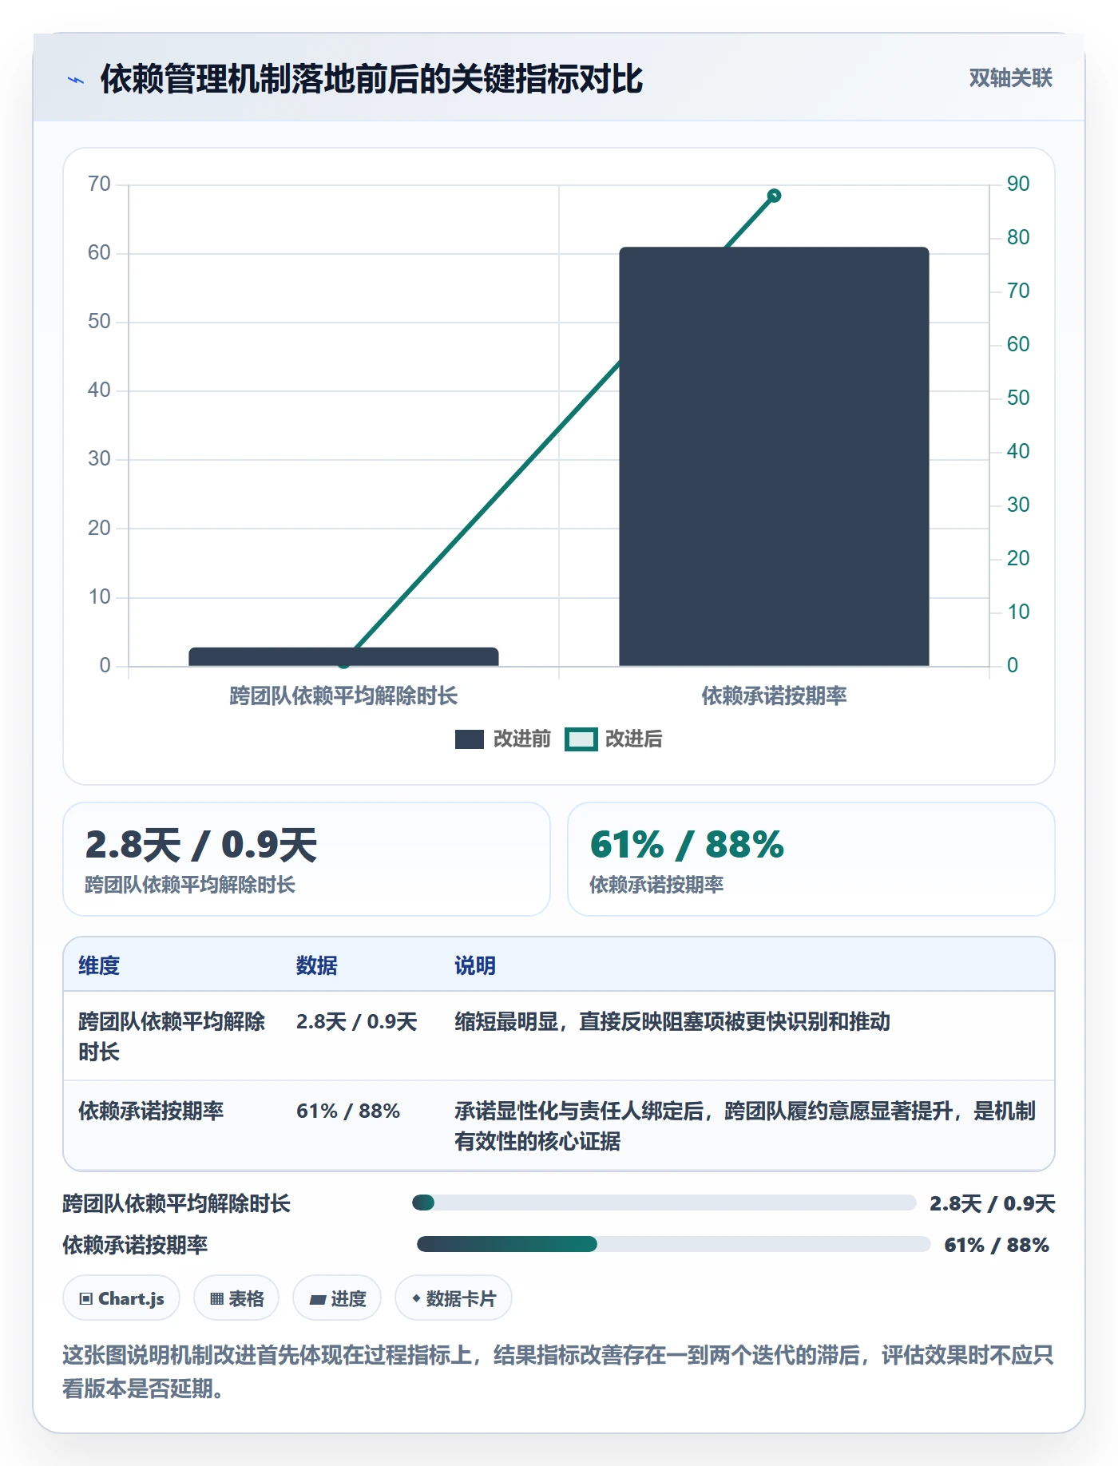Click the 依赖承诺按期率 progress bar
1118x1466 pixels.
click(x=674, y=1244)
